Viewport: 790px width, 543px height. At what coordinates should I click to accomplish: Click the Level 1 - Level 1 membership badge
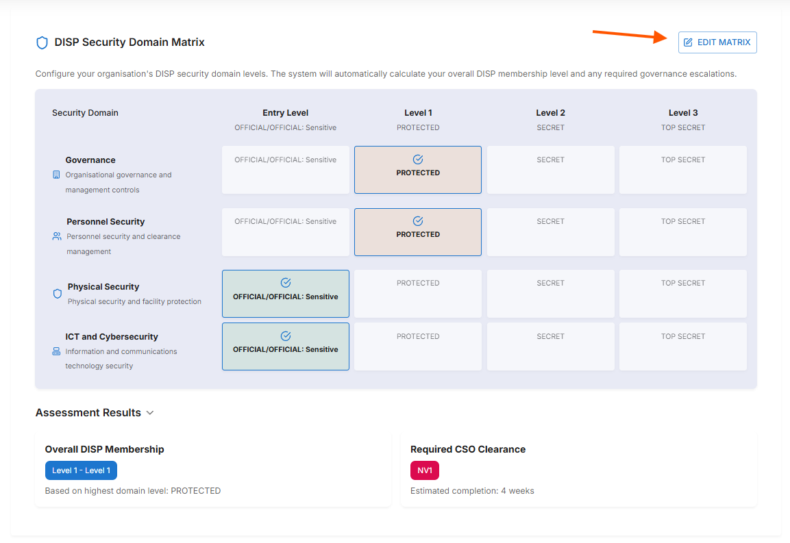pyautogui.click(x=81, y=470)
